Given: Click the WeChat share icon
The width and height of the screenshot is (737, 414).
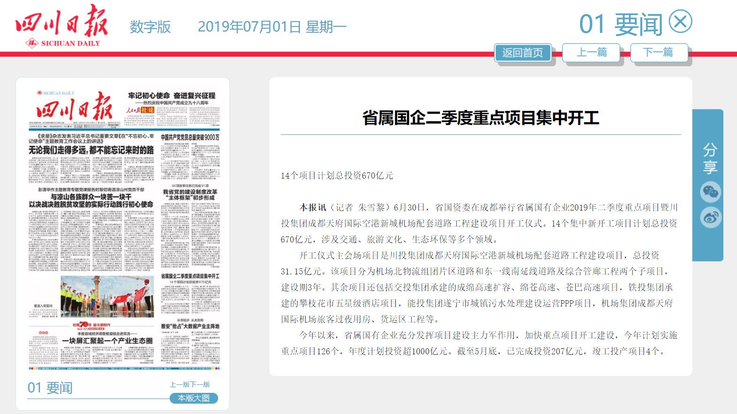Looking at the screenshot, I should [710, 192].
